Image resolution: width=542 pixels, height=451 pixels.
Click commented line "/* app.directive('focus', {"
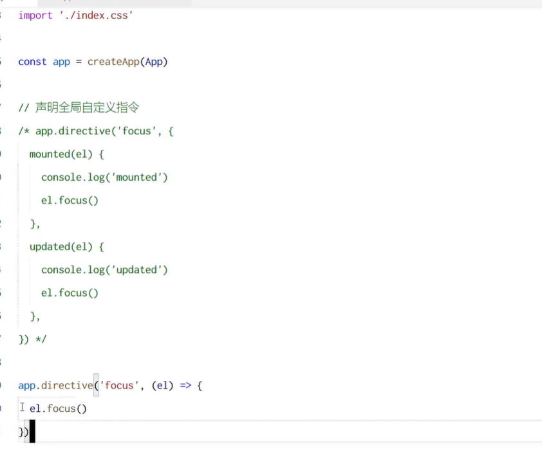pyautogui.click(x=96, y=131)
